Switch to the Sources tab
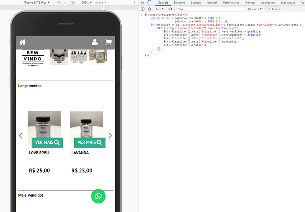 tap(196, 3)
